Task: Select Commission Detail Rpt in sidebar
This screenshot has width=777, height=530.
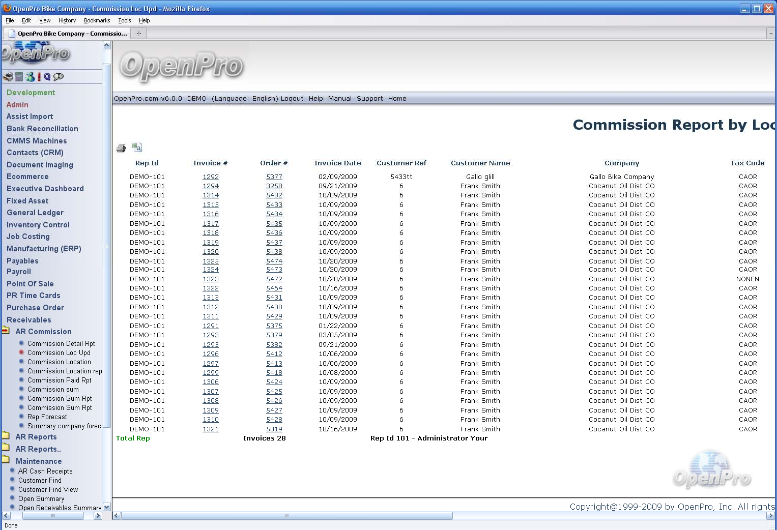Action: click(x=61, y=344)
